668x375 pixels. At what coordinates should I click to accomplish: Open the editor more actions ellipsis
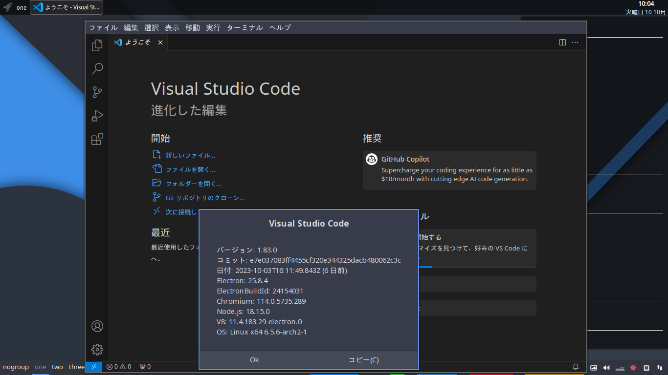tap(575, 42)
